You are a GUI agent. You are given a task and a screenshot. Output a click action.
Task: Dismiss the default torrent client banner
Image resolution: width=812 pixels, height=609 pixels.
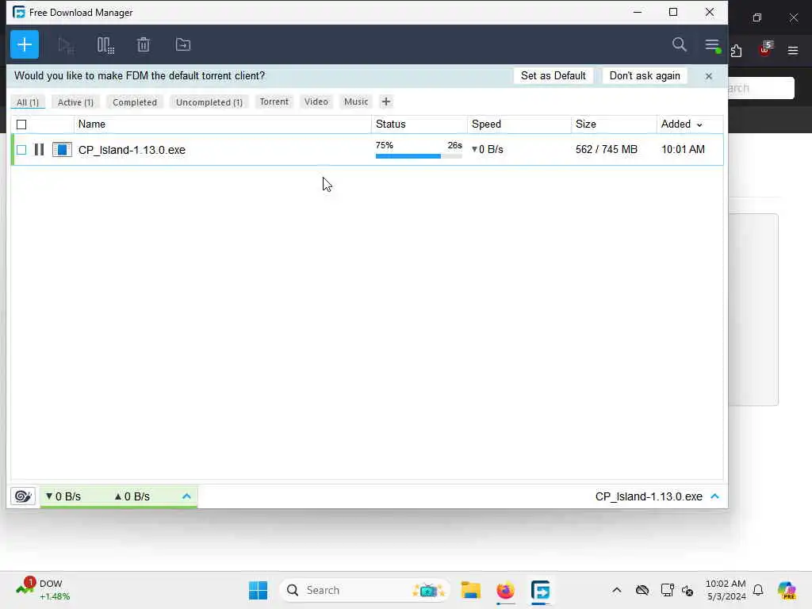click(x=709, y=76)
